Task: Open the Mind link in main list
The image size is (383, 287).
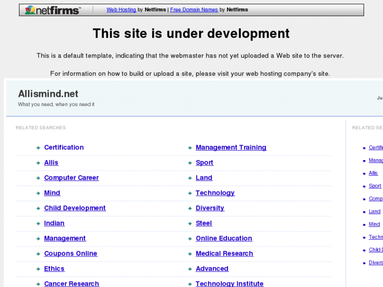Action: pos(52,193)
